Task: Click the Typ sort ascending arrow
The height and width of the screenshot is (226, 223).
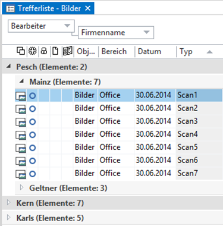Action: [209, 52]
